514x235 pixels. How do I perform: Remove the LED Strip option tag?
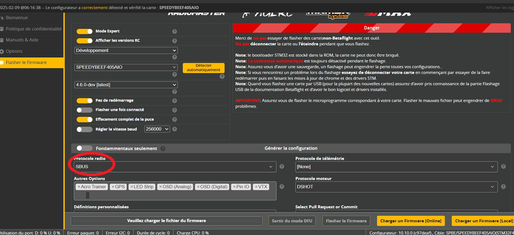pyautogui.click(x=131, y=187)
